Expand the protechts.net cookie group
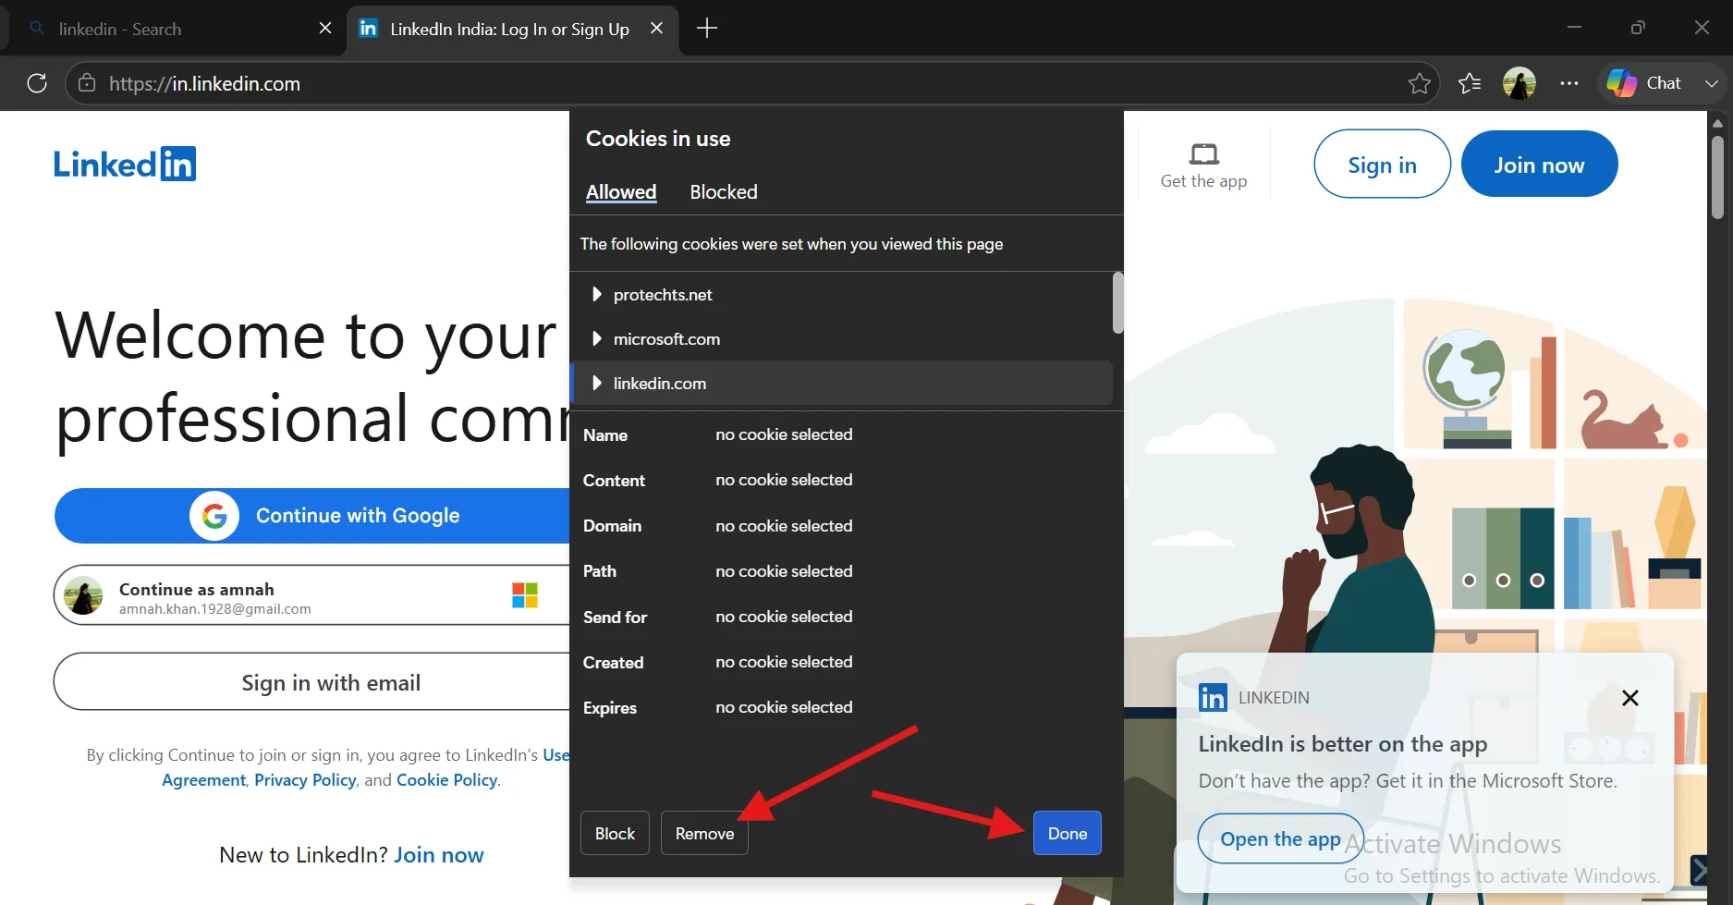 click(597, 295)
